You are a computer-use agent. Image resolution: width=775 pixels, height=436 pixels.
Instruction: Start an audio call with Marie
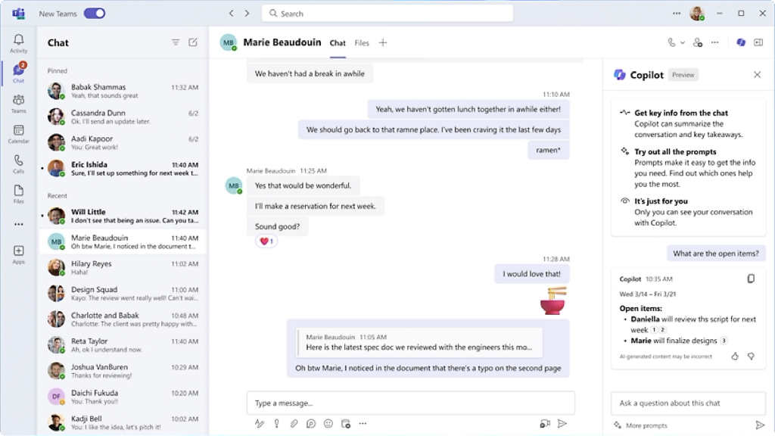pyautogui.click(x=671, y=42)
